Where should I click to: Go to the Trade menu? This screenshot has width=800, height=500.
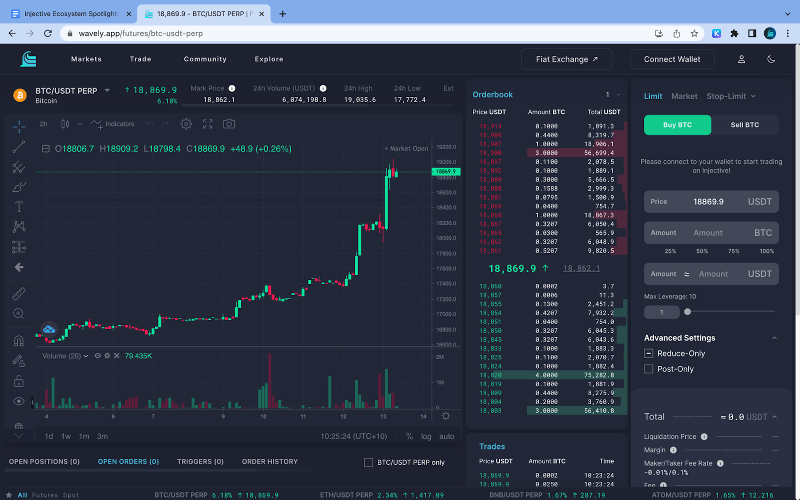pyautogui.click(x=140, y=59)
